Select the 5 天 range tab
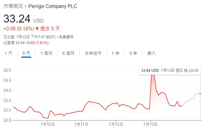Viewport: 206px width, 131px height. (x=26, y=53)
